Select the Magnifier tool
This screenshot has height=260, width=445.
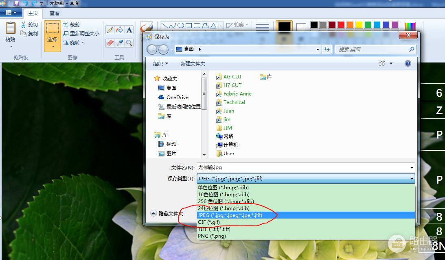(x=129, y=43)
